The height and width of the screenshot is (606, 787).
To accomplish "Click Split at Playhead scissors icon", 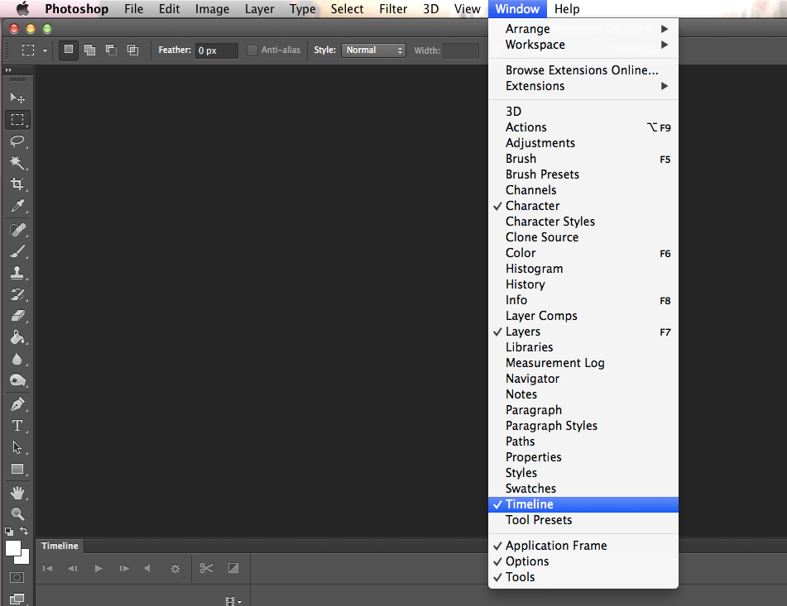I will (x=206, y=568).
